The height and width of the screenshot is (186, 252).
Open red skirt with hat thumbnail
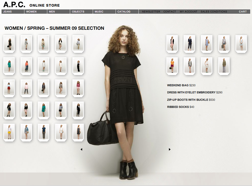[9, 88]
